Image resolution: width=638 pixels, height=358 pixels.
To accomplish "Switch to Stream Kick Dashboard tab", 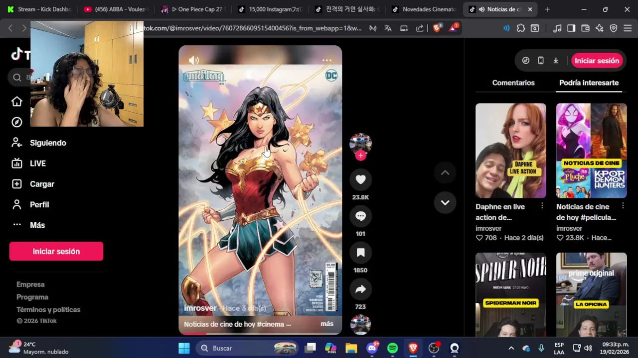I will tap(40, 9).
